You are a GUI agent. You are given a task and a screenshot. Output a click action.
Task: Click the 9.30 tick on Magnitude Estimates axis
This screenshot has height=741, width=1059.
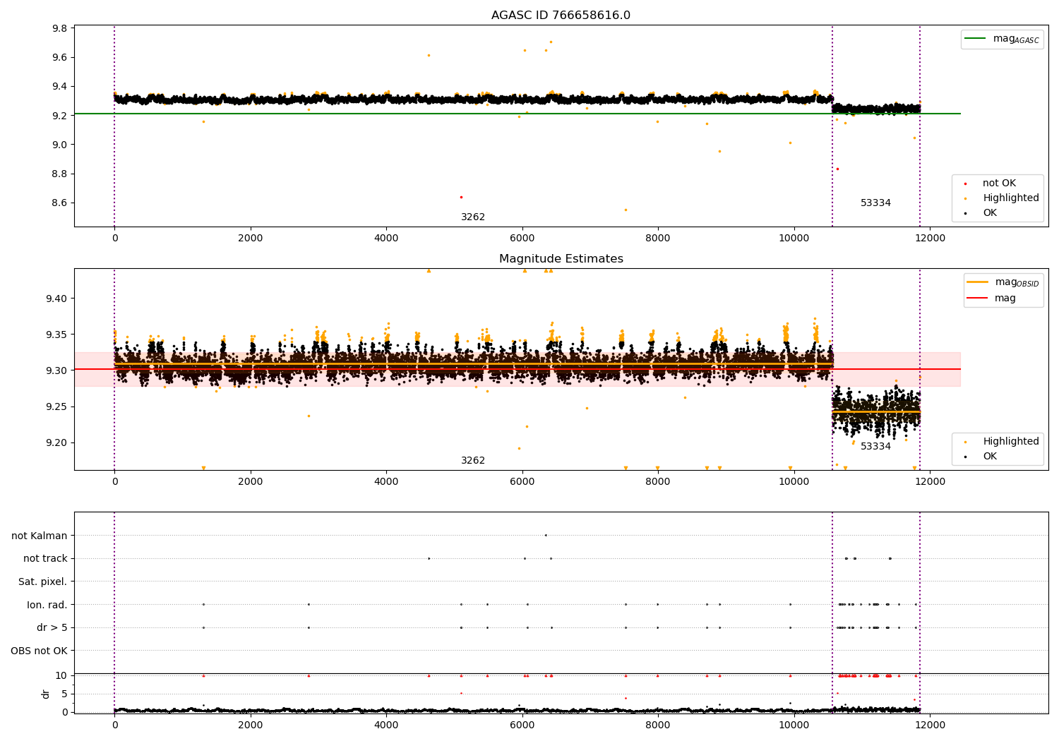[x=57, y=370]
